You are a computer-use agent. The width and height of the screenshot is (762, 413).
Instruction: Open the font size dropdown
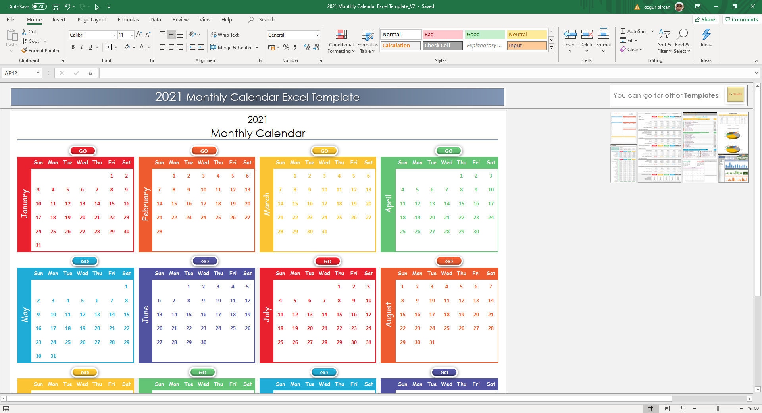point(132,35)
